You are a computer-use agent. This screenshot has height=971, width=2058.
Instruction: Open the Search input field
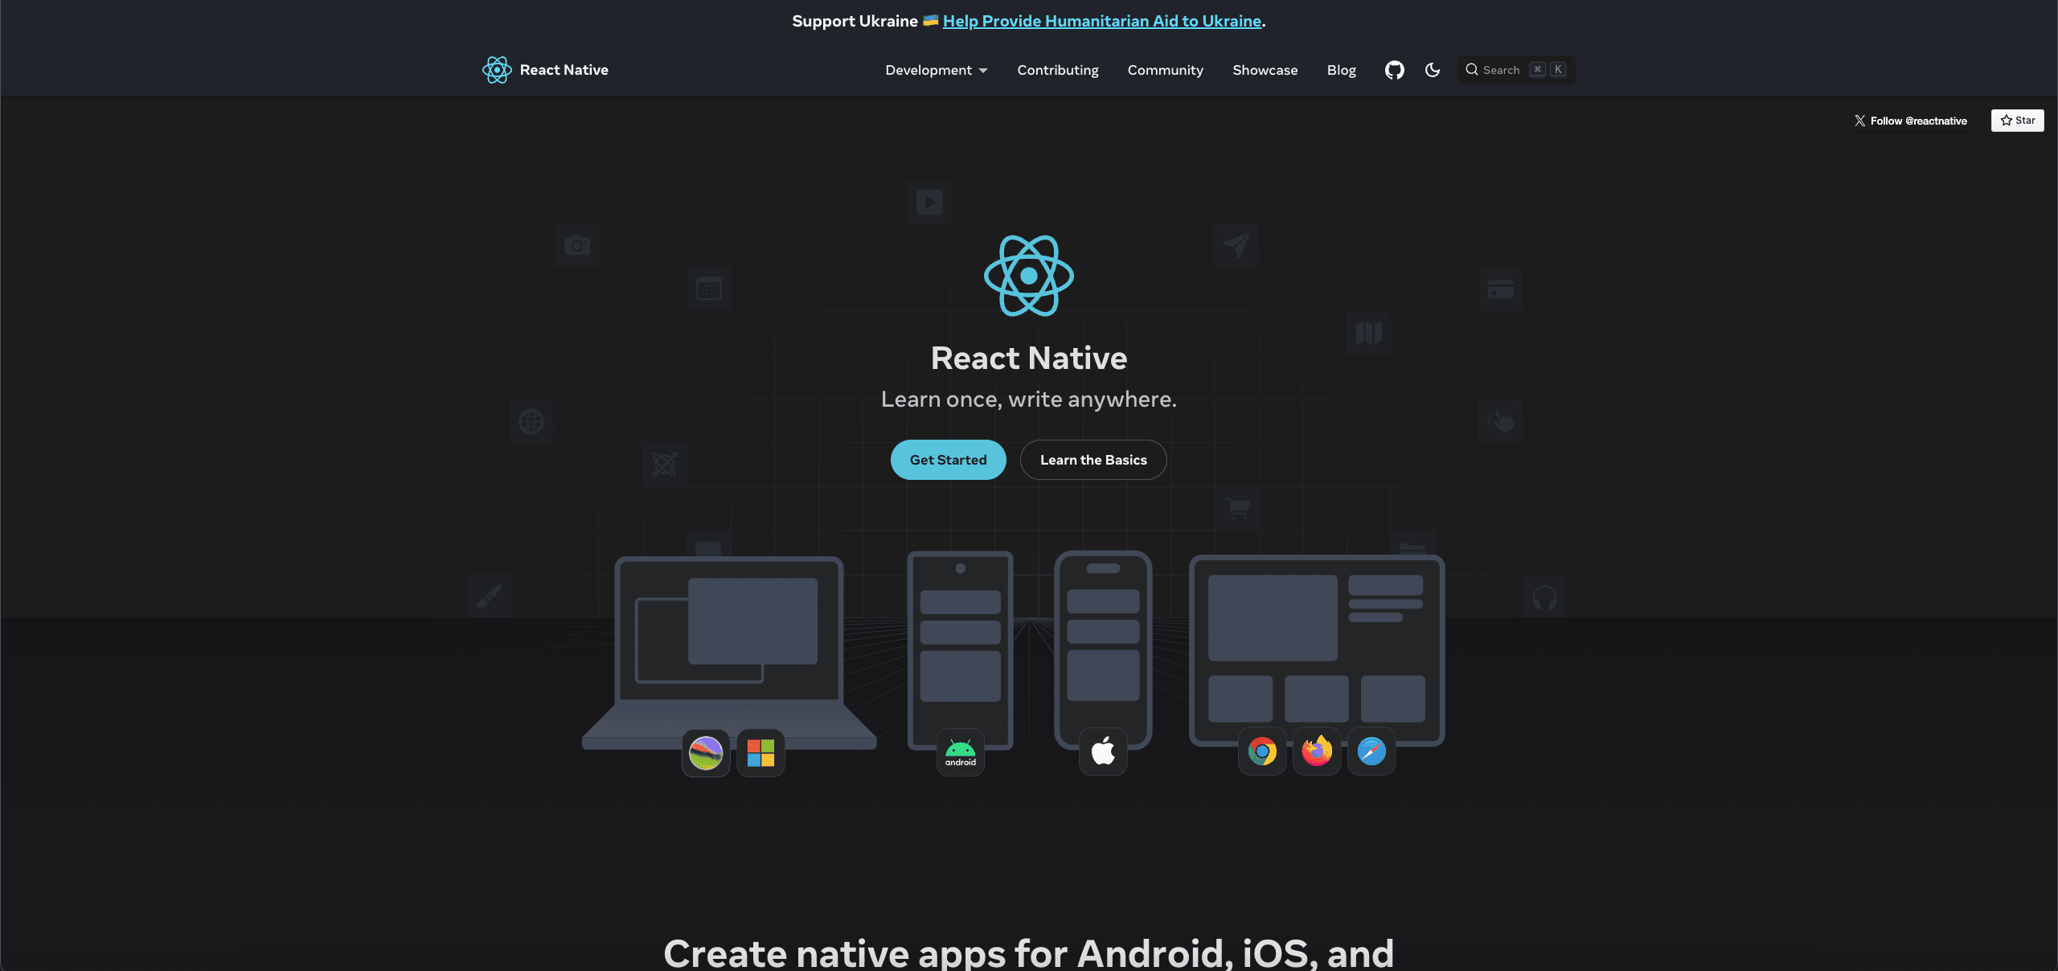click(1516, 68)
